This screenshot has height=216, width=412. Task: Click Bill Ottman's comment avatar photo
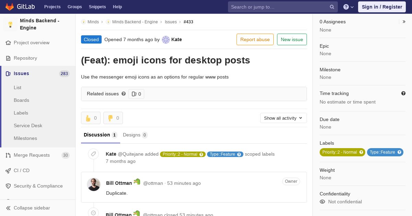(93, 184)
